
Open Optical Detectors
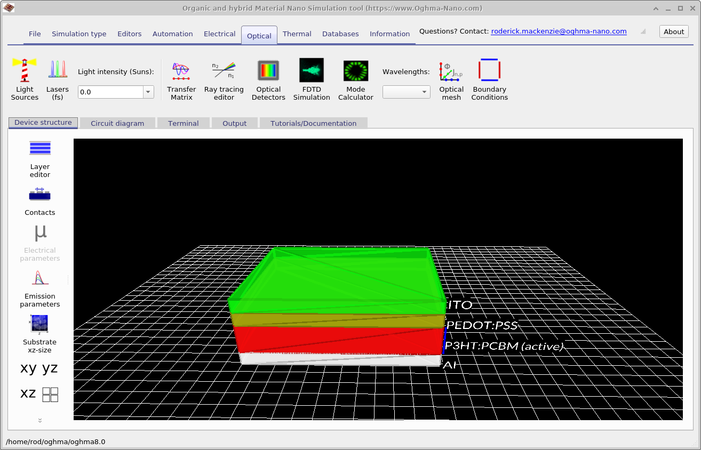[x=268, y=79]
